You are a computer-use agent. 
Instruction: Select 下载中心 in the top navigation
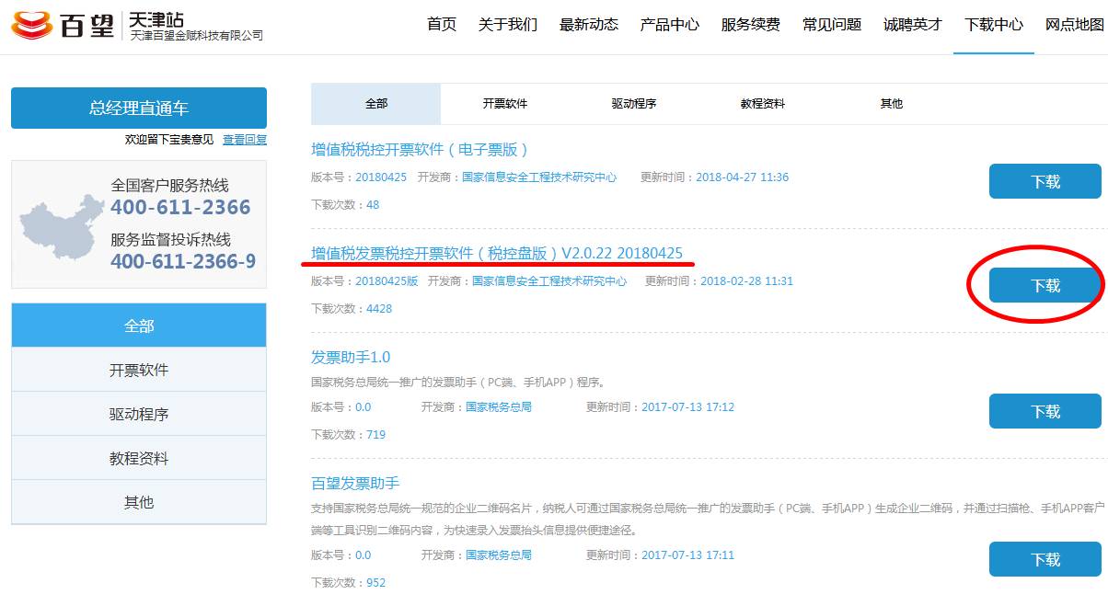click(x=994, y=25)
